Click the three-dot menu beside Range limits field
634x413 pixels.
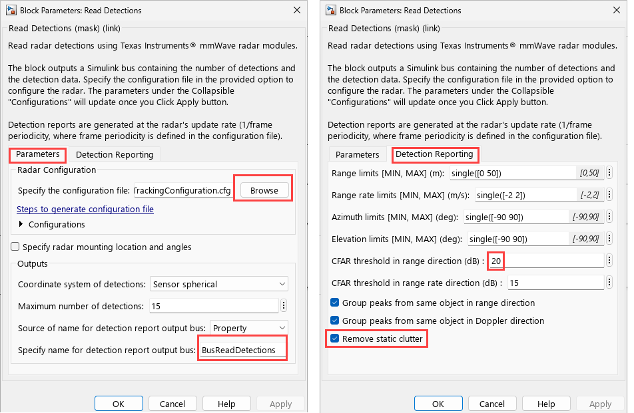point(609,173)
